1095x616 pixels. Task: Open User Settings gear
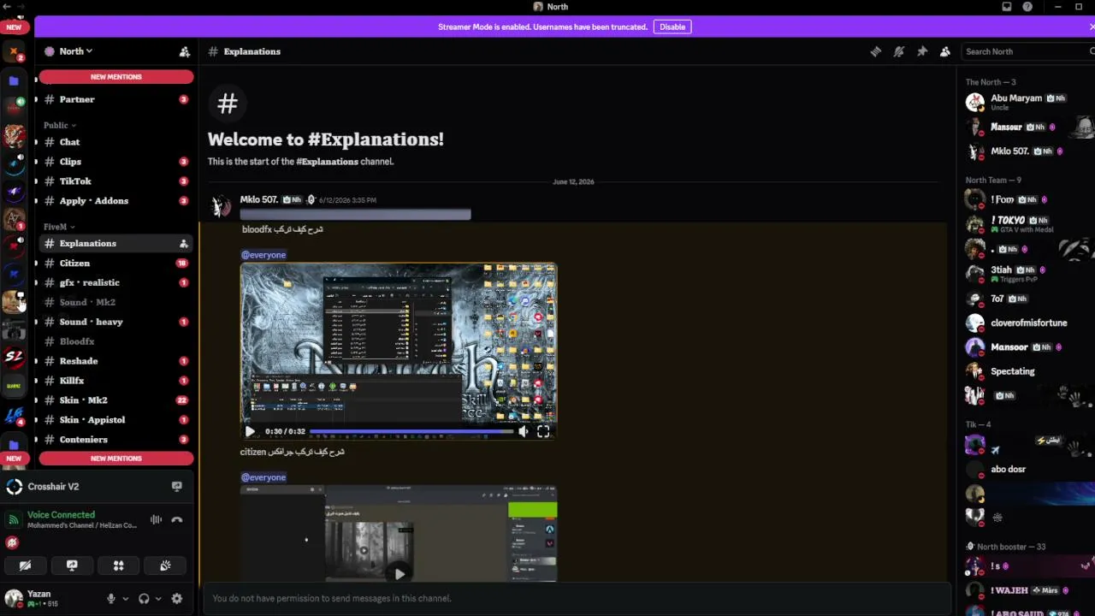pyautogui.click(x=177, y=599)
